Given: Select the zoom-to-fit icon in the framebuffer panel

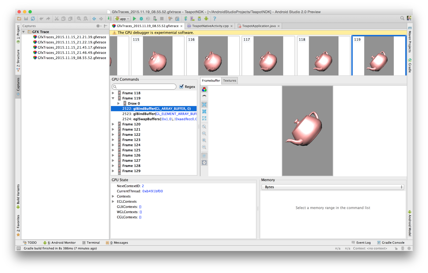Looking at the screenshot, I should pos(204,127).
